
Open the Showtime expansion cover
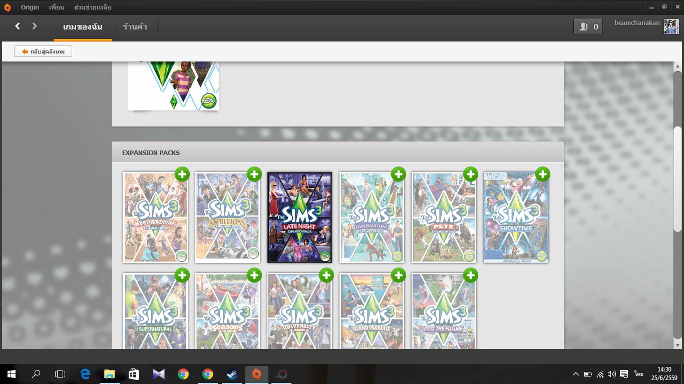516,217
